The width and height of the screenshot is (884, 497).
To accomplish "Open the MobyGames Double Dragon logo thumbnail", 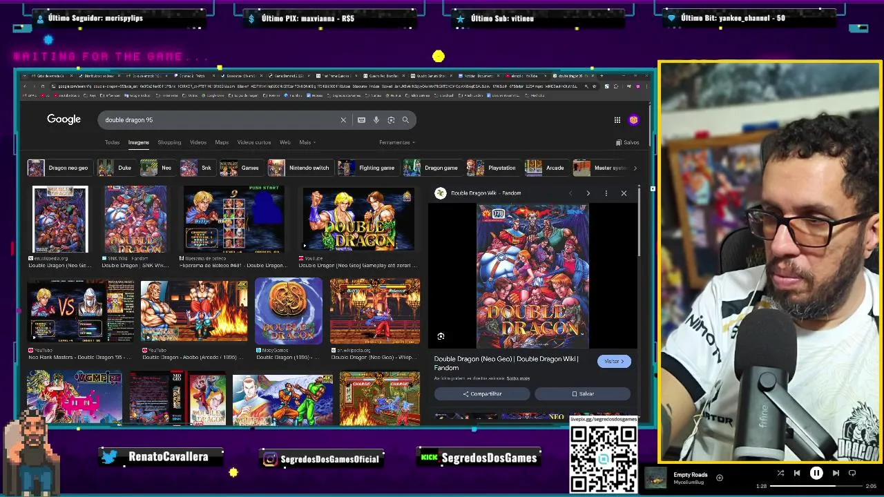I will [x=289, y=311].
